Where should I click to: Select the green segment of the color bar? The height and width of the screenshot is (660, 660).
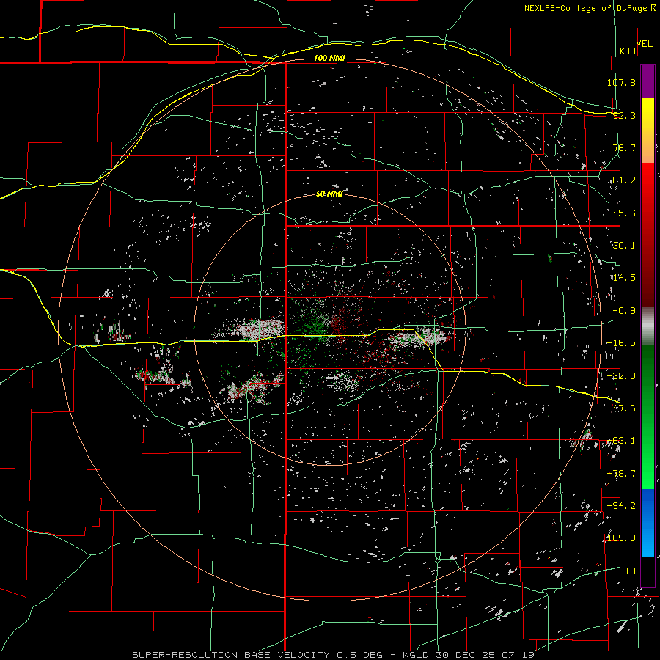click(x=648, y=417)
